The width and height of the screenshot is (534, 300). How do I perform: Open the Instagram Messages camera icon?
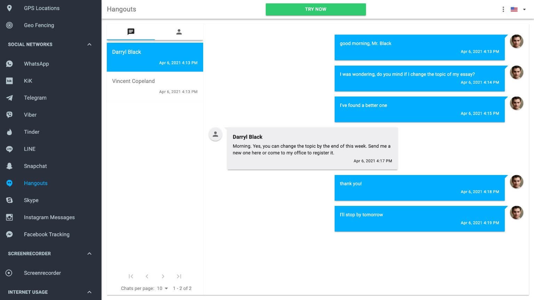[x=9, y=217]
